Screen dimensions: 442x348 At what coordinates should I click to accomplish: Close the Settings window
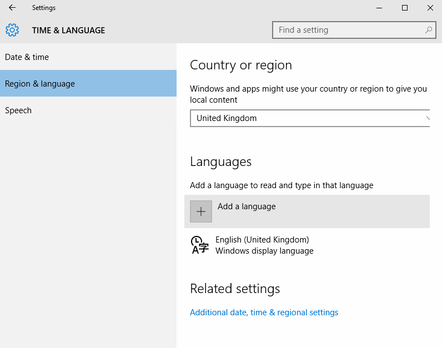tap(430, 8)
